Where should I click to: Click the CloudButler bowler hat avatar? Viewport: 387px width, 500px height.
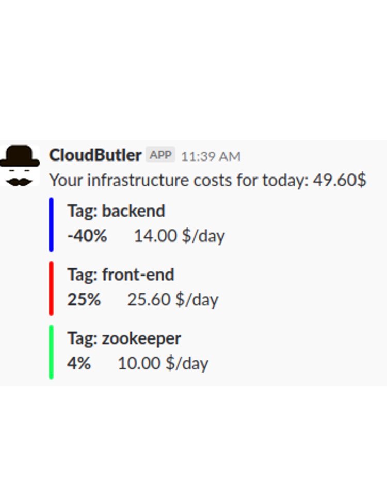(20, 166)
